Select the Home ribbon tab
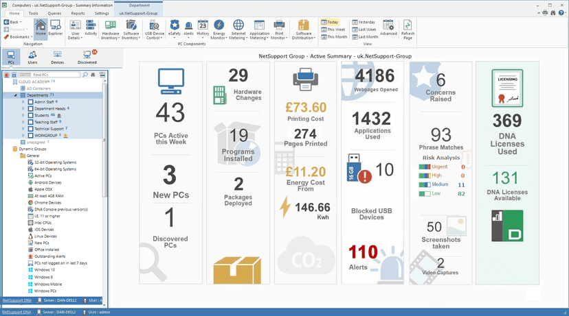This screenshot has height=316, width=569. point(14,14)
